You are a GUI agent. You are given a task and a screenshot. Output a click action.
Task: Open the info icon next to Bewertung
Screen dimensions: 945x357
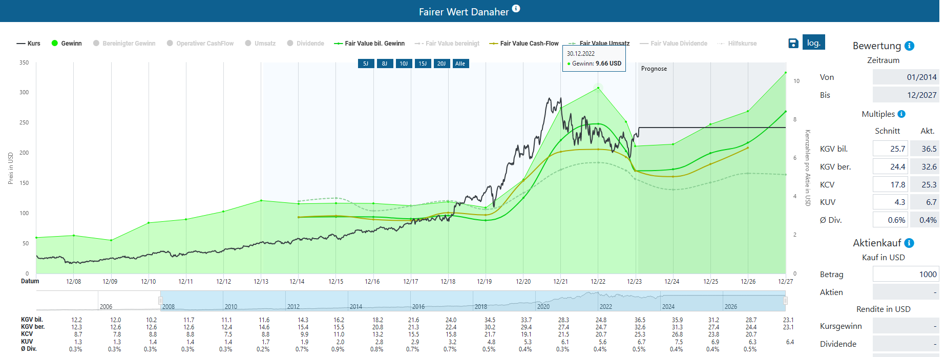pos(910,46)
